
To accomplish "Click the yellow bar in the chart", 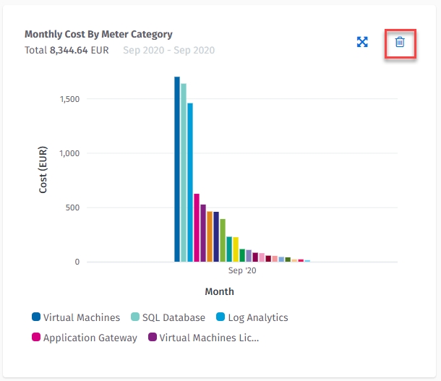I will [236, 249].
